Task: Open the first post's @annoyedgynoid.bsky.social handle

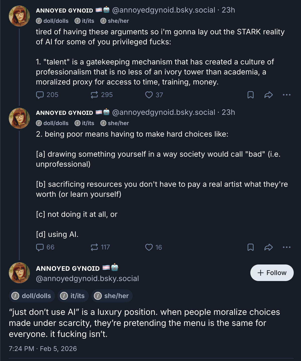Action: (x=164, y=10)
